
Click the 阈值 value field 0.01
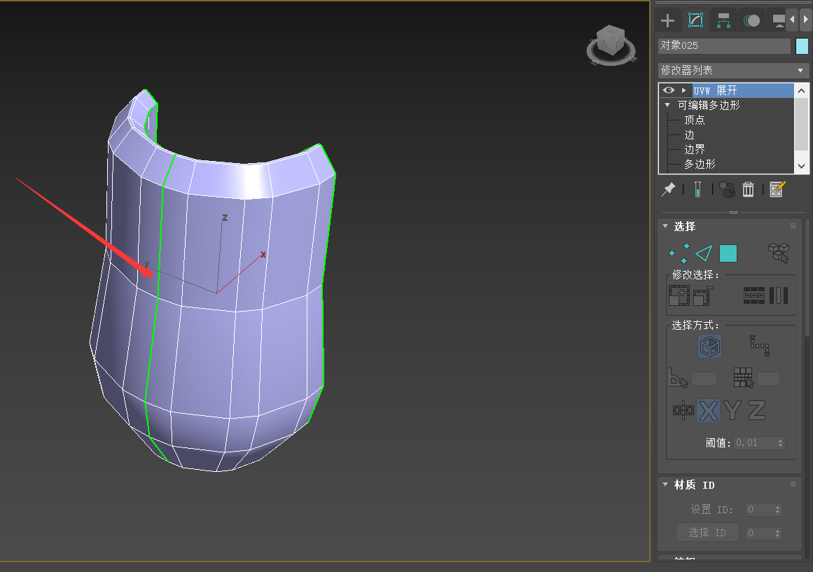pyautogui.click(x=755, y=443)
